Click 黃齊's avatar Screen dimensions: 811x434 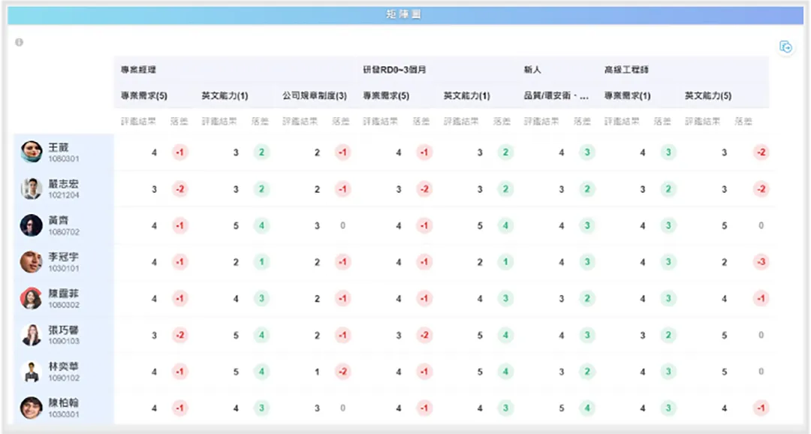[30, 225]
